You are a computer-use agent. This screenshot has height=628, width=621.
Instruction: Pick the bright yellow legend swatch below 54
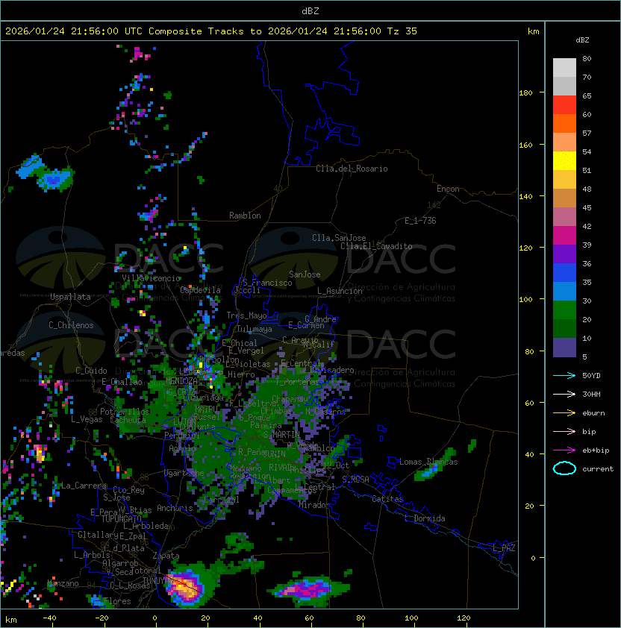coord(564,161)
